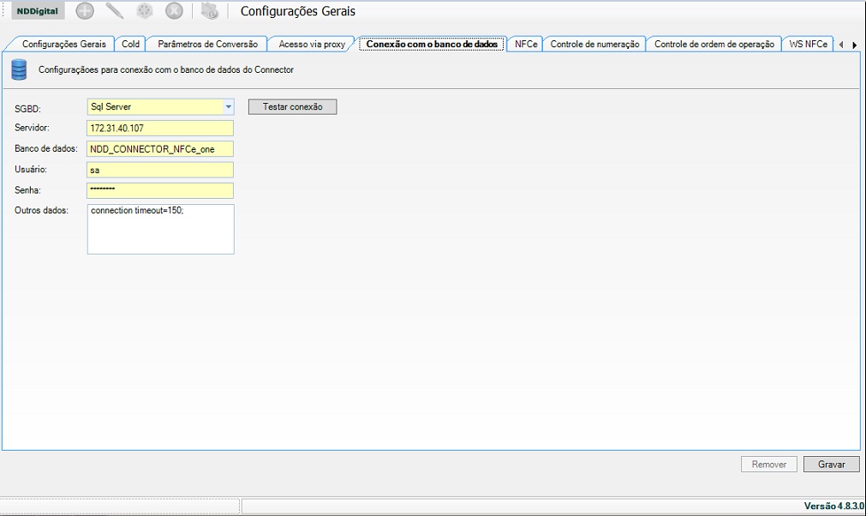
Task: Switch to the Cold tab
Action: click(x=130, y=44)
